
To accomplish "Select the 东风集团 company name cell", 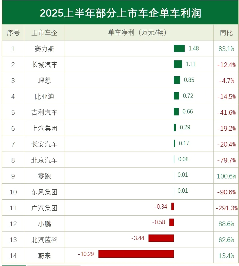I will click(44, 192).
